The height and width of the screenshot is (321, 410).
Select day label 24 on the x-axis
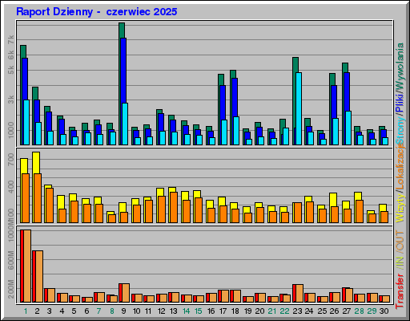[x=309, y=311]
